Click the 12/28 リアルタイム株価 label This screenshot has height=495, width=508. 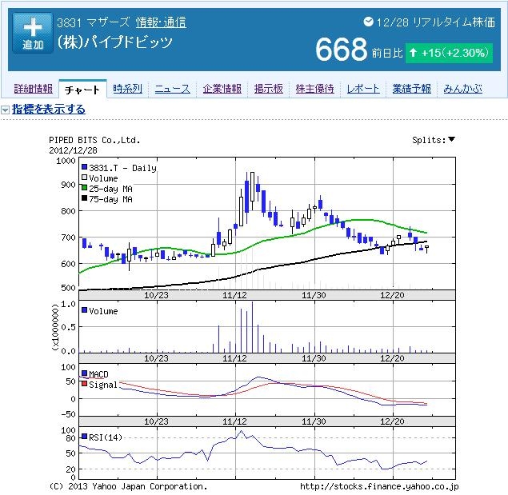(x=436, y=22)
